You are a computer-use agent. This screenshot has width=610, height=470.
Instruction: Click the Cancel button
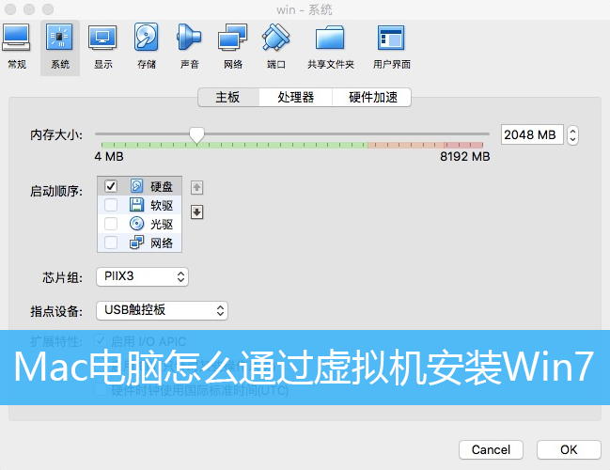tap(491, 449)
